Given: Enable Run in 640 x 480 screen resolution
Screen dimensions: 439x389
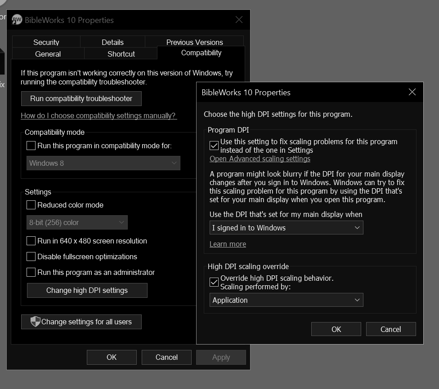Looking at the screenshot, I should point(31,241).
